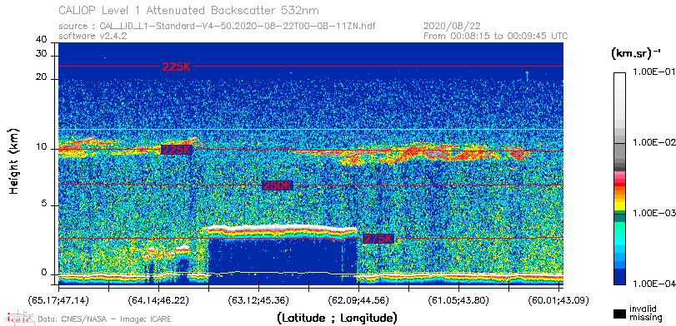Viewport: 676px width, 326px height.
Task: Click the (60.01;43.09) axis tick label
Action: point(558,300)
